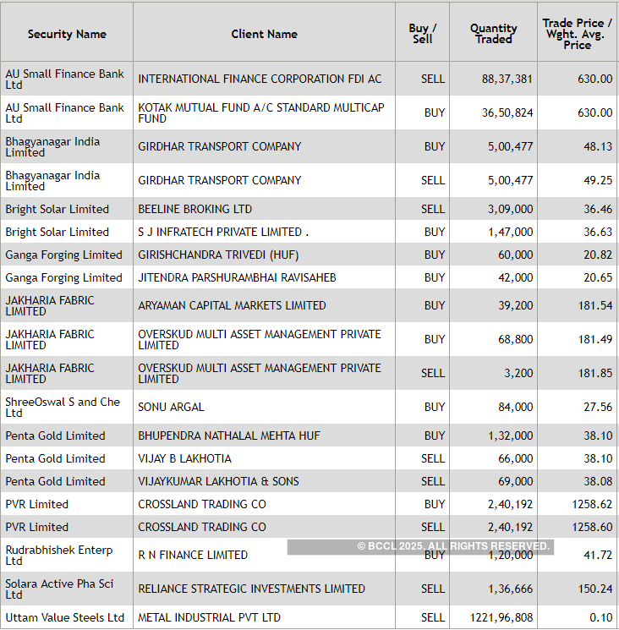This screenshot has width=619, height=630.
Task: Click Uttam Value Steels Ltd security name
Action: click(65, 617)
